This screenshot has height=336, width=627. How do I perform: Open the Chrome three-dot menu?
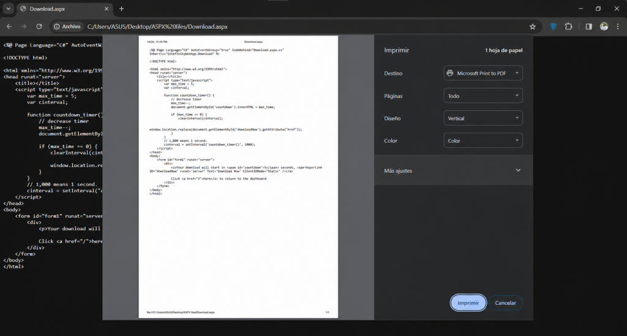click(x=618, y=27)
